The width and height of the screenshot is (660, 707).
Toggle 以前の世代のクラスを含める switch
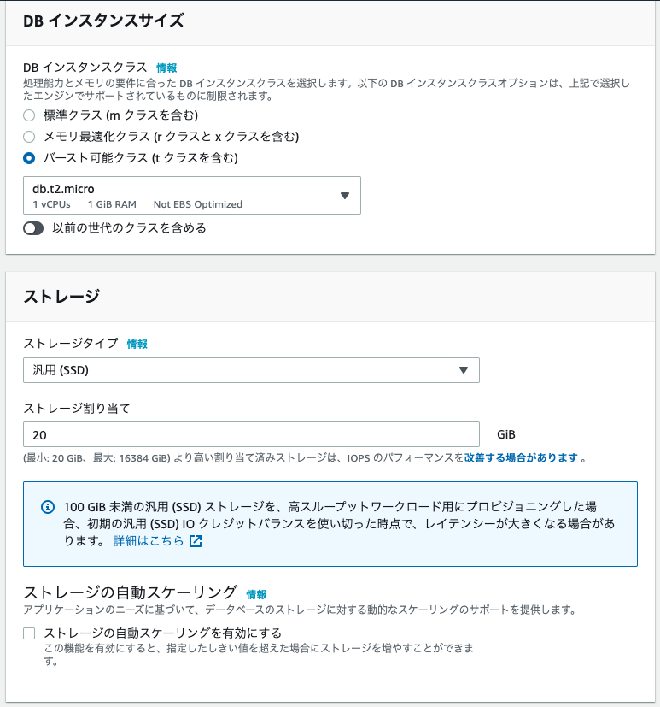coord(33,228)
